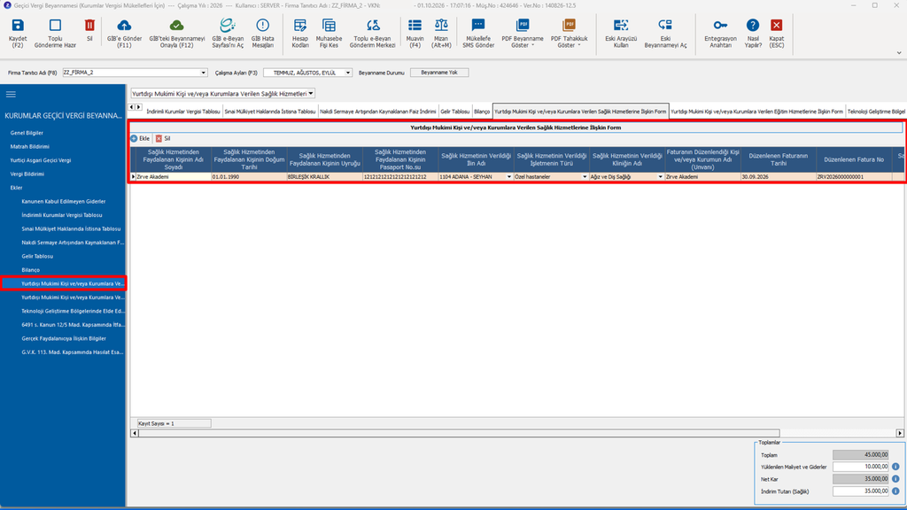Image resolution: width=907 pixels, height=510 pixels.
Task: Switch using Eski Arayüzü Kullan icon
Action: 621,26
